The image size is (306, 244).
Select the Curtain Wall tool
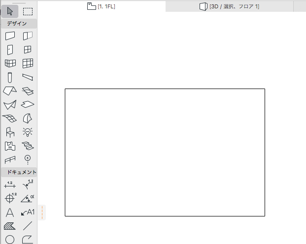28,63
